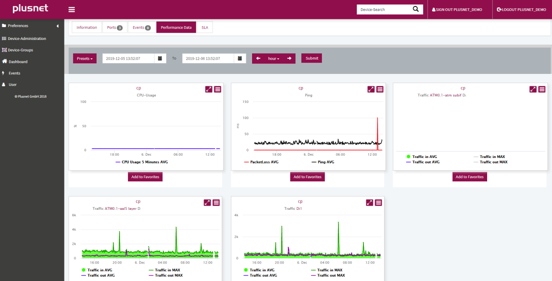Image resolution: width=552 pixels, height=281 pixels.
Task: Toggle CPU Usage 5 Minutes AVG series
Action: (x=144, y=162)
